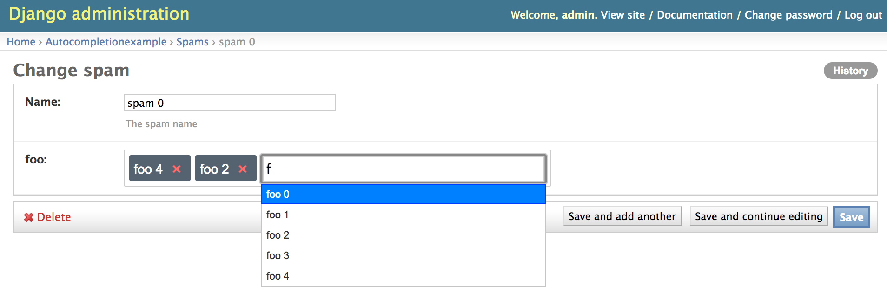Viewport: 887px width, 299px height.
Task: Click Change password in the header
Action: pyautogui.click(x=788, y=15)
